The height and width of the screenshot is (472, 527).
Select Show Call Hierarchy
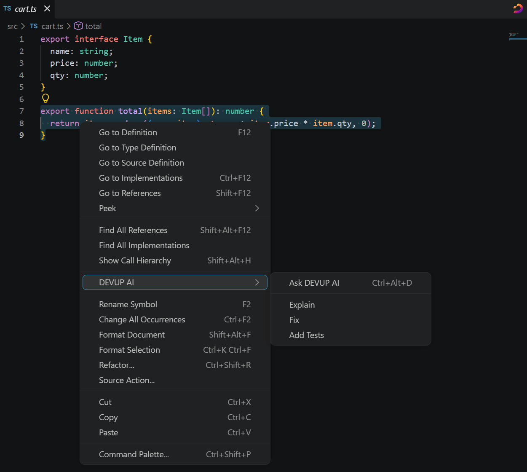click(x=175, y=260)
